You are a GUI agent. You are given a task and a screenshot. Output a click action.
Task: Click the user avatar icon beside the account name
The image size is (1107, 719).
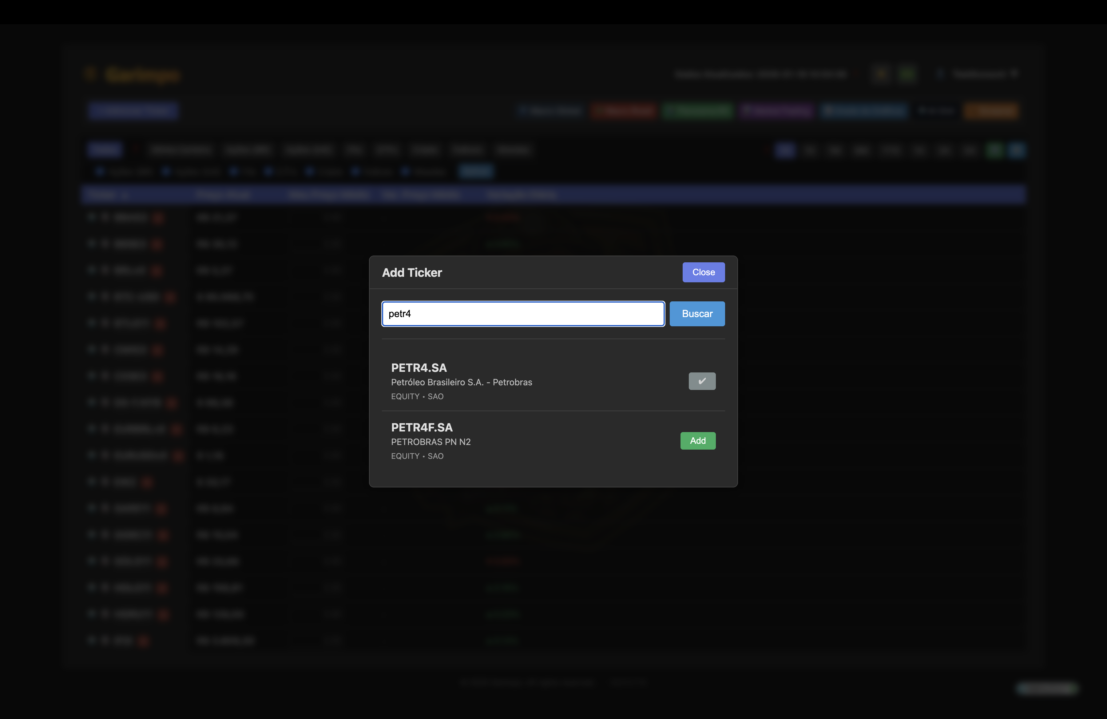pos(940,73)
